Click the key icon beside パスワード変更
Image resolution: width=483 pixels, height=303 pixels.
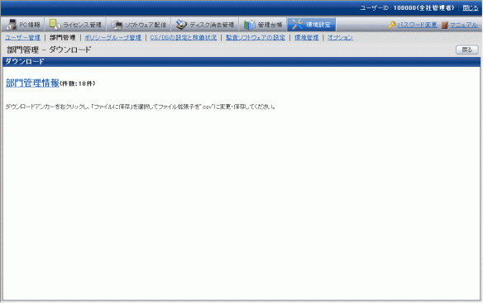click(x=391, y=25)
